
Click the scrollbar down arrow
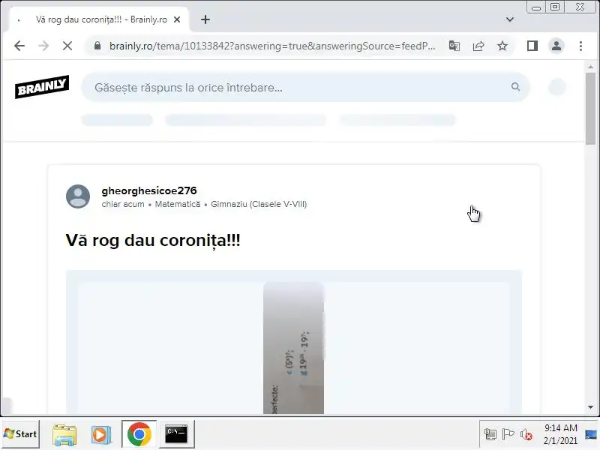click(590, 407)
